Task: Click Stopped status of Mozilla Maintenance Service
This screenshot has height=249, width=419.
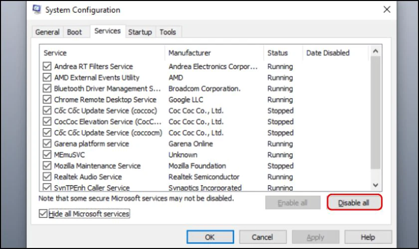Action: click(x=280, y=166)
